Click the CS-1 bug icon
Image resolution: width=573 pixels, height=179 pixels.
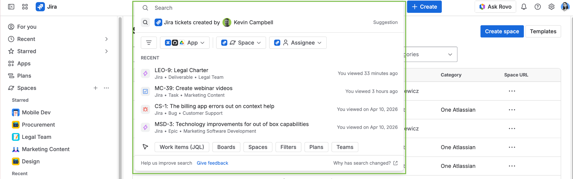145,109
